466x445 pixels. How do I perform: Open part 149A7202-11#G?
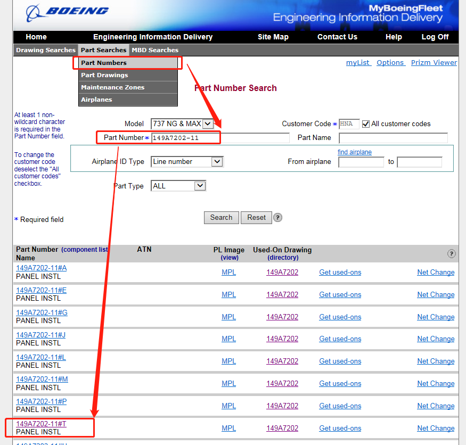42,312
